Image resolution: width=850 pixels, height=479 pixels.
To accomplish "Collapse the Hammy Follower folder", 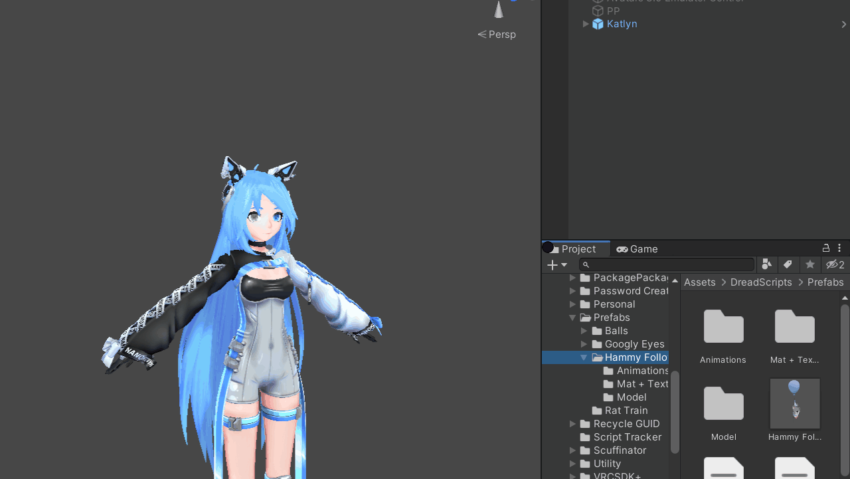I will coord(584,357).
